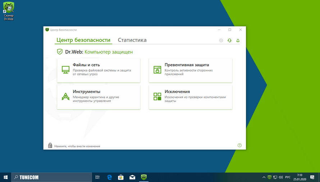The image size is (320, 182).
Task: Open the volume control in tray
Action: [281, 177]
